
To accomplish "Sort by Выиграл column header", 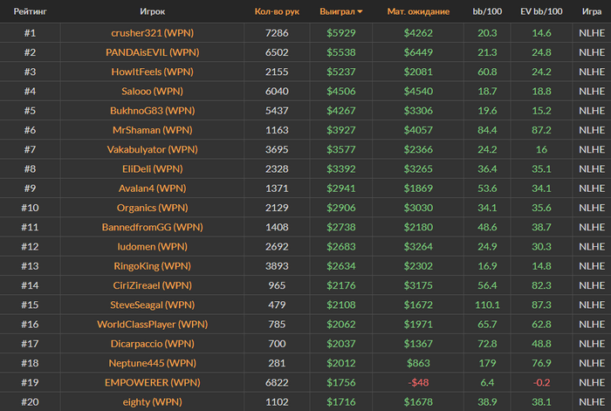I will click(337, 11).
